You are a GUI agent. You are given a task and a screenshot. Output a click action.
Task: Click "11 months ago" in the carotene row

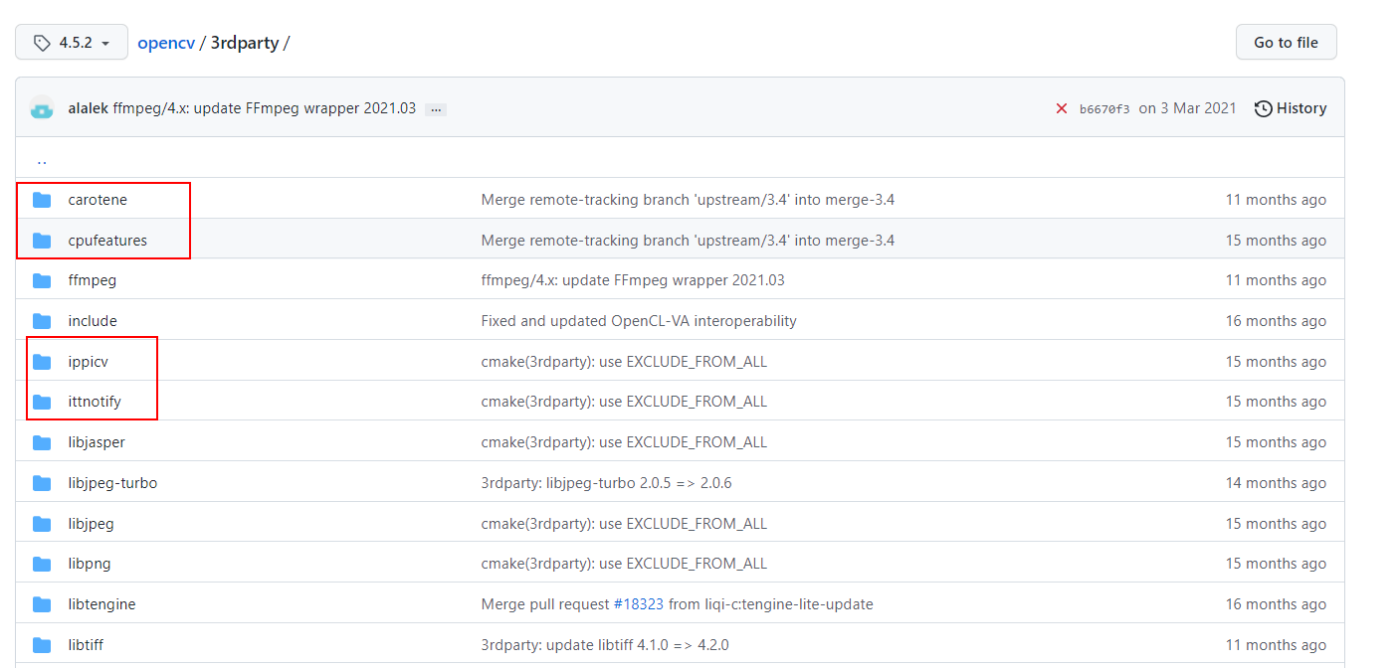[1276, 200]
